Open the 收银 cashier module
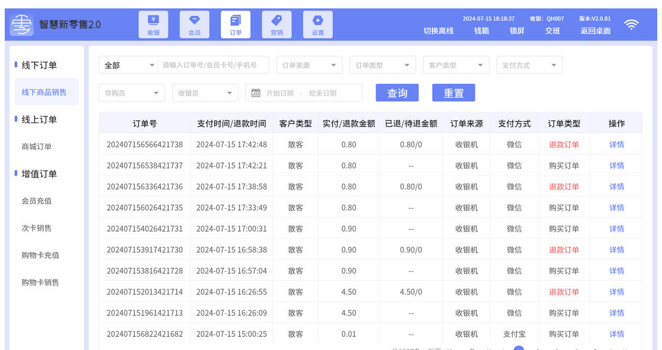 154,25
